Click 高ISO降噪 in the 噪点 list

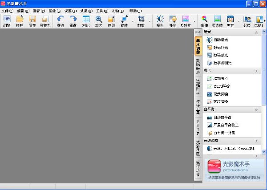coord(223,86)
